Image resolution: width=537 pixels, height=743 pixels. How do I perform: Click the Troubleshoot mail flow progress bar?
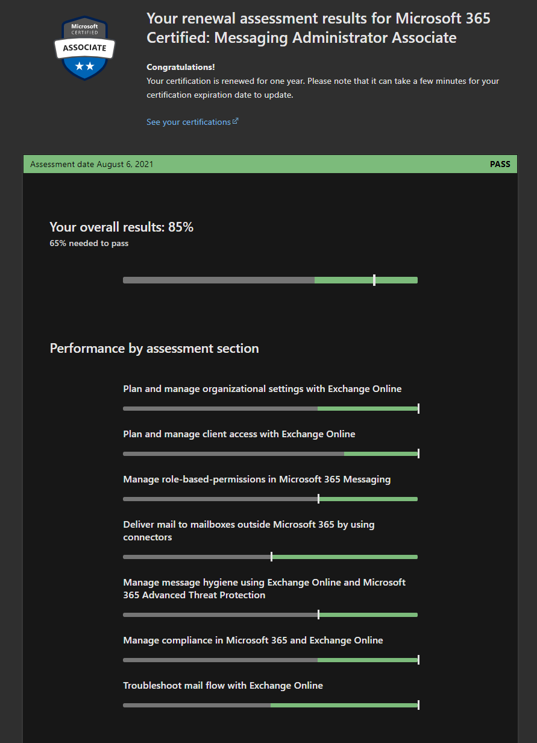click(270, 705)
